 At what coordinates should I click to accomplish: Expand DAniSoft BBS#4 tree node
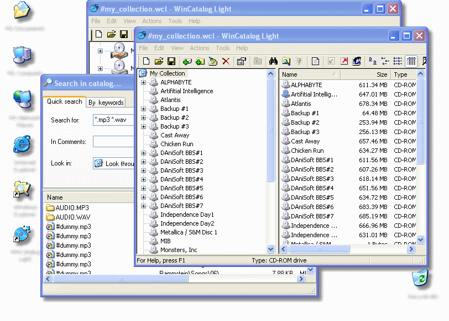tap(143, 180)
